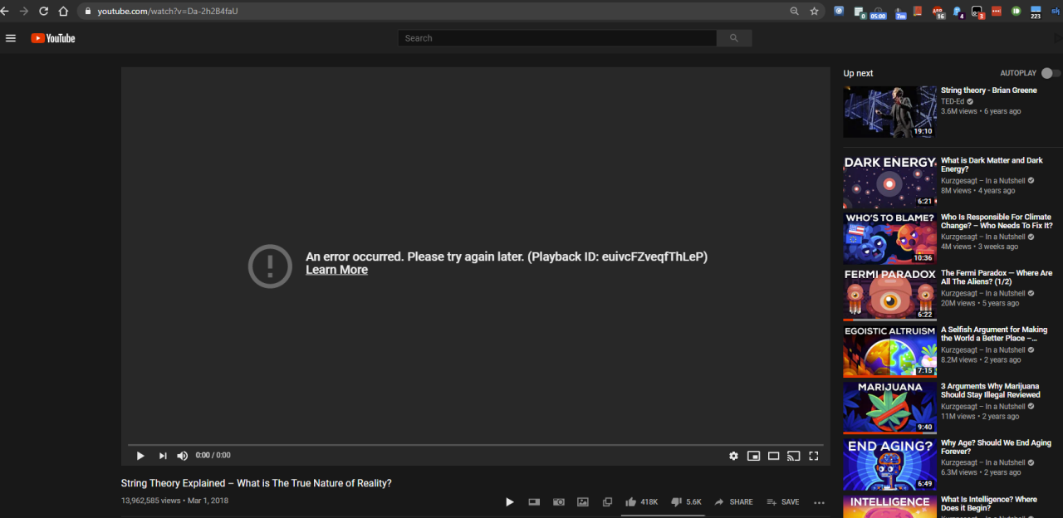Open the End Aging video thumbnail
Screen dimensions: 1063x518
tap(890, 464)
